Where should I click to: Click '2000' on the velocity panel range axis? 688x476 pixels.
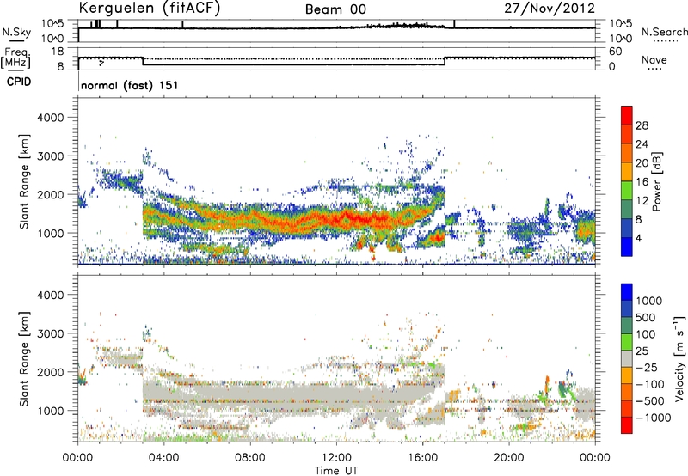[51, 372]
